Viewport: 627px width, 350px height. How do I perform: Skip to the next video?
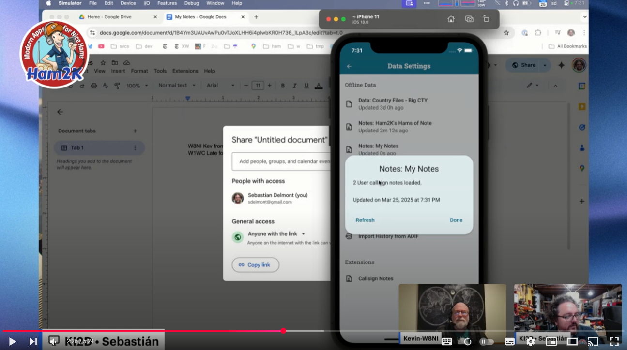(33, 341)
